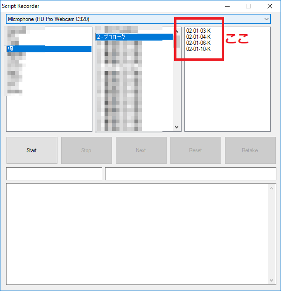This screenshot has height=291, width=281.
Task: Select the 2 - プロローグ list entry
Action: point(134,37)
